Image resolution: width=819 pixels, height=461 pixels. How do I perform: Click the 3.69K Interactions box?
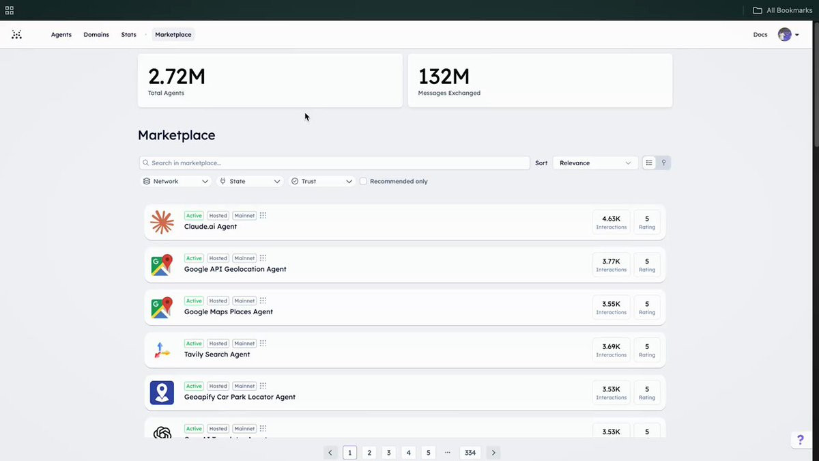612,350
